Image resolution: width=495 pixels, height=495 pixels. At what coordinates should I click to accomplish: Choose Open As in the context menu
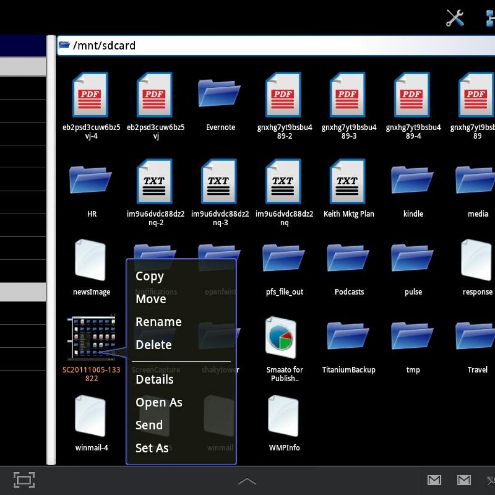tap(159, 402)
